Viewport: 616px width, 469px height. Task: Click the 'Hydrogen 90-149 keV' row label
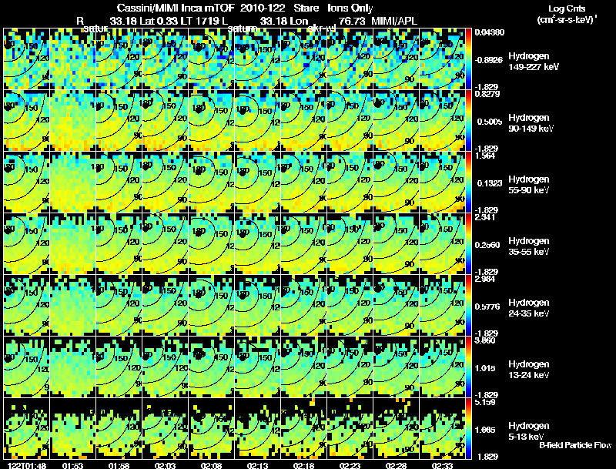[531, 123]
